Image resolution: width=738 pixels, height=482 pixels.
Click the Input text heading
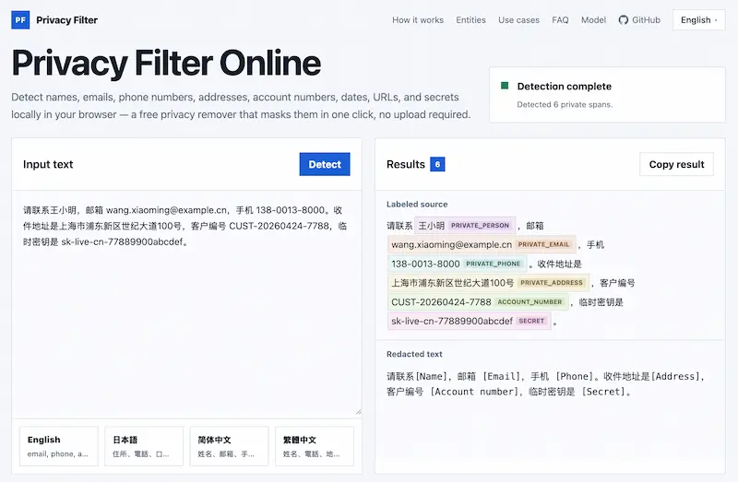[48, 164]
